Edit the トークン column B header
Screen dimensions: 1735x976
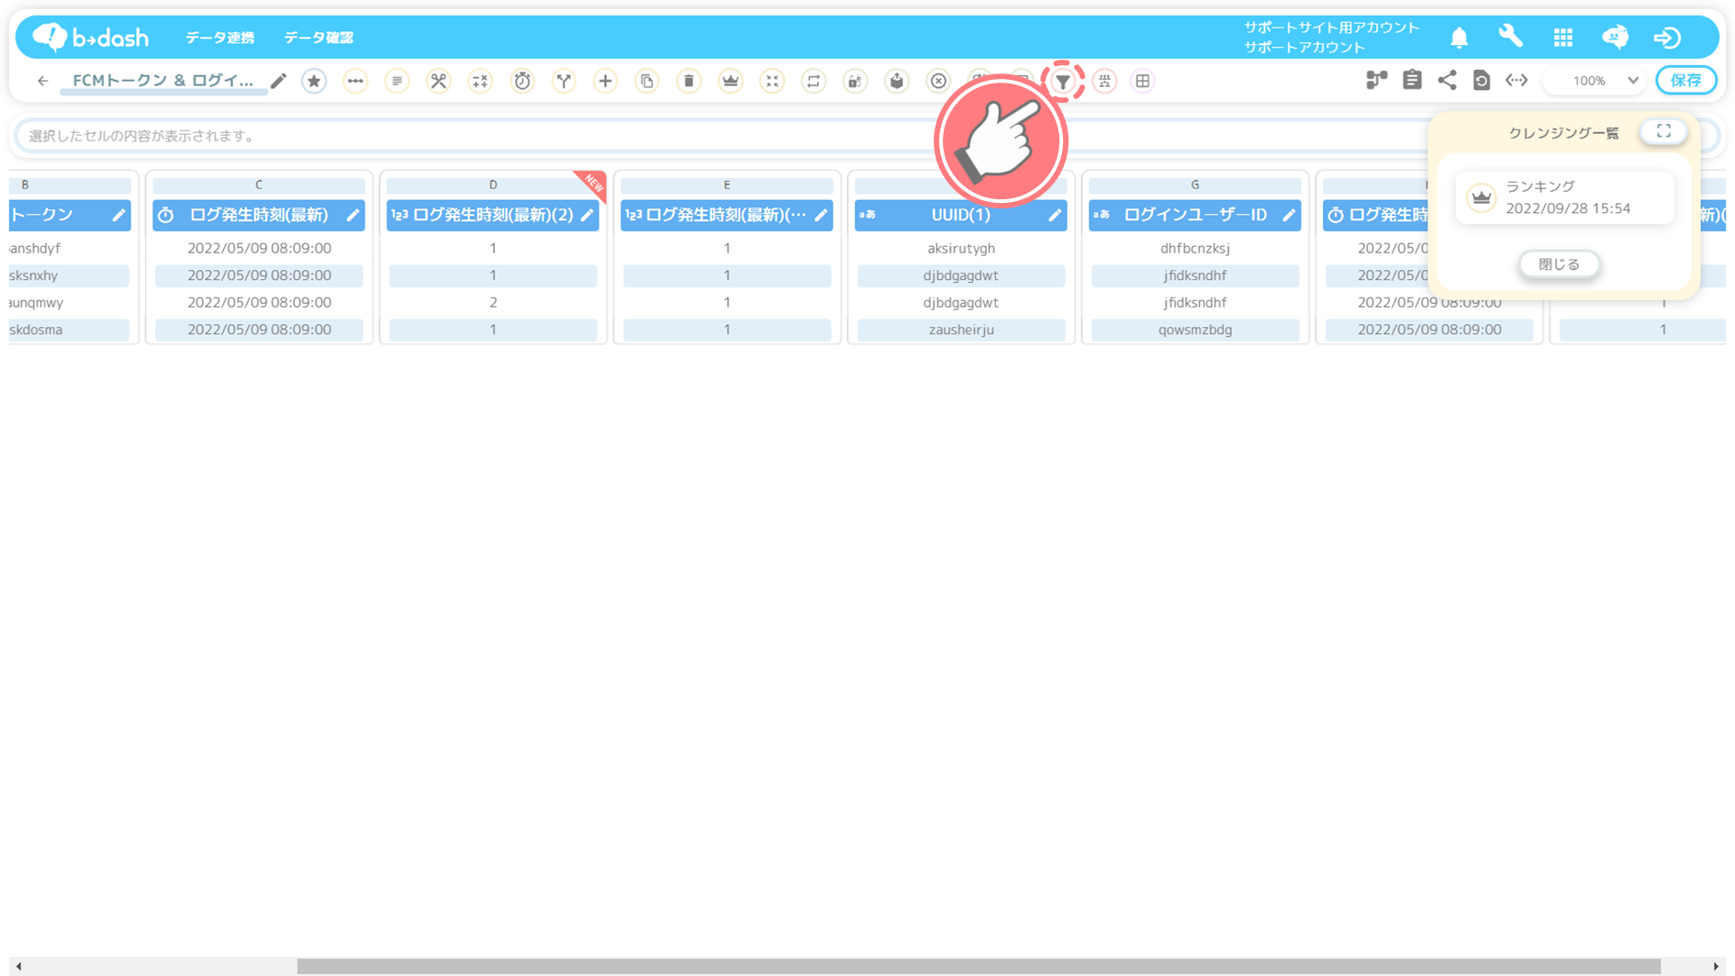[x=118, y=215]
